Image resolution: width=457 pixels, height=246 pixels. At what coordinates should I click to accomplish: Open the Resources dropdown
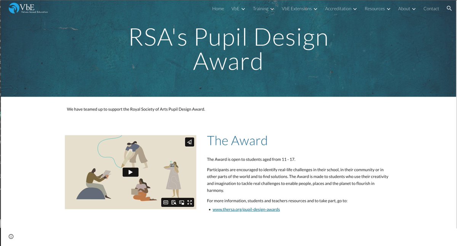tap(377, 8)
